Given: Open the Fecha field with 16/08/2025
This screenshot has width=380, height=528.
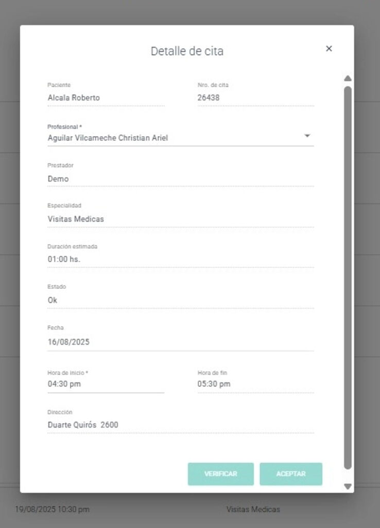Looking at the screenshot, I should coord(180,341).
